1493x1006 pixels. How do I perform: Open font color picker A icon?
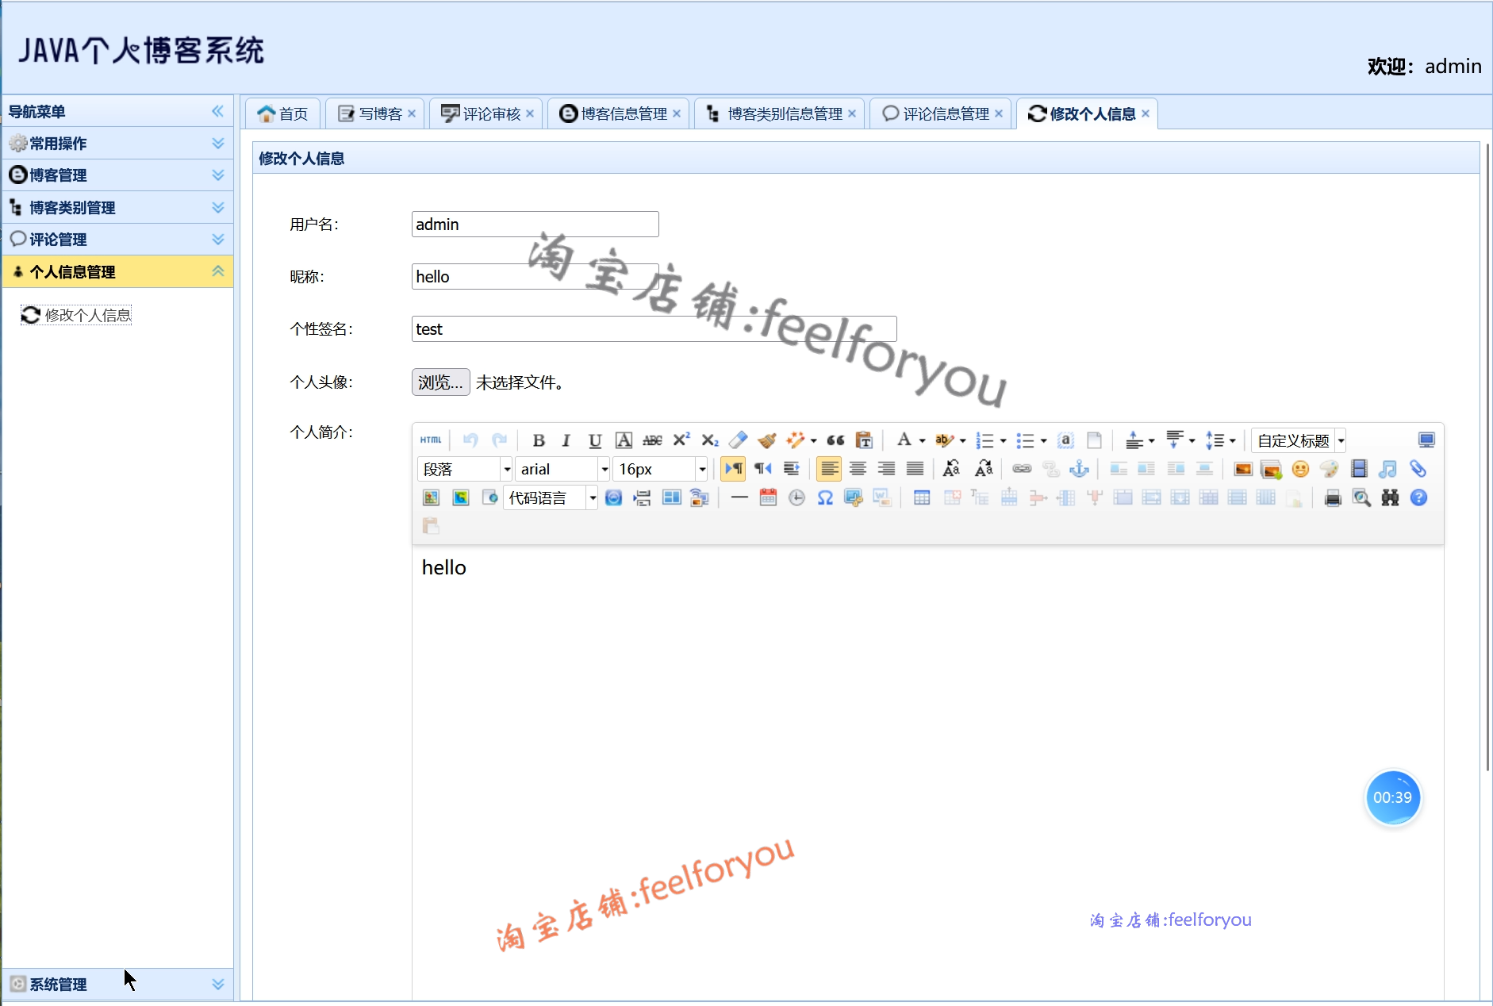904,440
